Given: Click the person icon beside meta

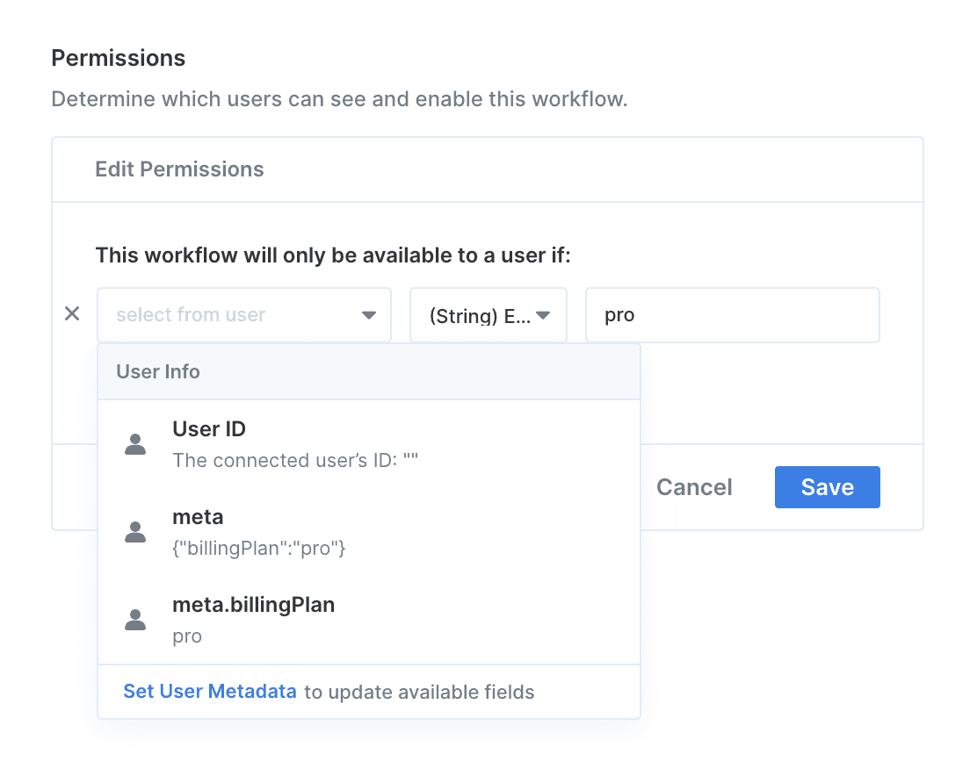Looking at the screenshot, I should click(x=135, y=532).
